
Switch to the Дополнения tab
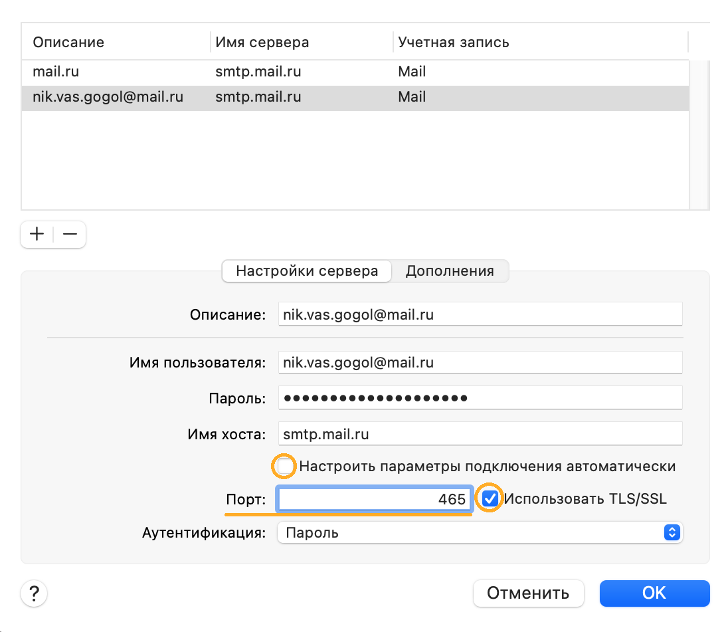tap(450, 271)
